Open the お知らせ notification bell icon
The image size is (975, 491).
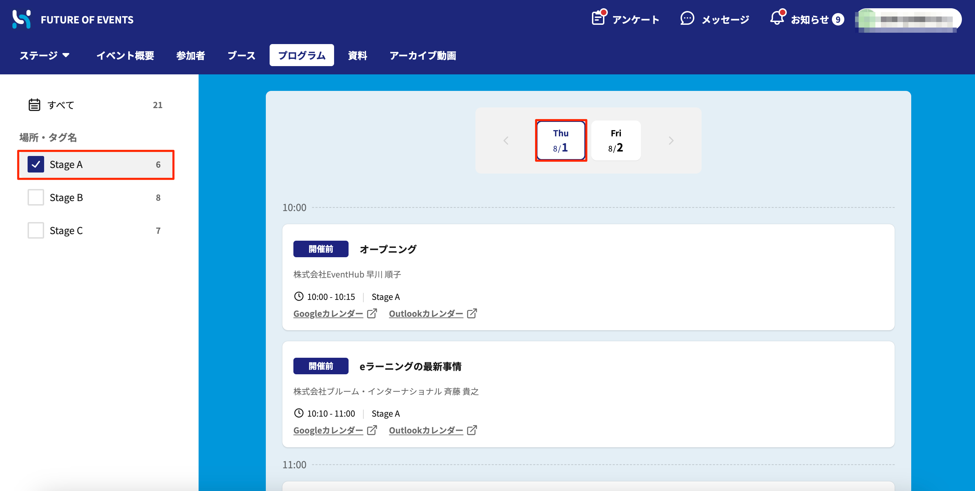(x=777, y=18)
